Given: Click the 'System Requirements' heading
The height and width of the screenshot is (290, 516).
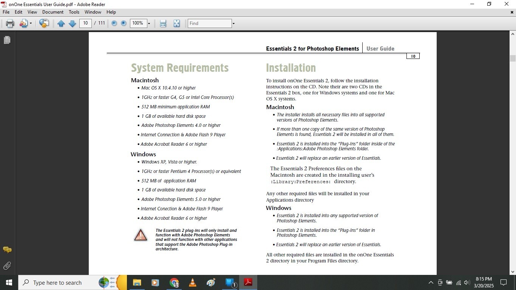Looking at the screenshot, I should pyautogui.click(x=180, y=68).
